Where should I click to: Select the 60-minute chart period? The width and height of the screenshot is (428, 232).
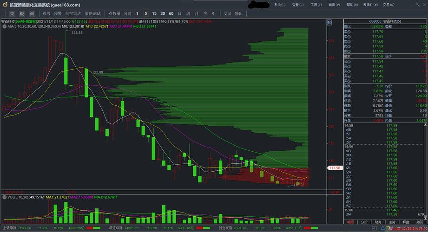(171, 13)
